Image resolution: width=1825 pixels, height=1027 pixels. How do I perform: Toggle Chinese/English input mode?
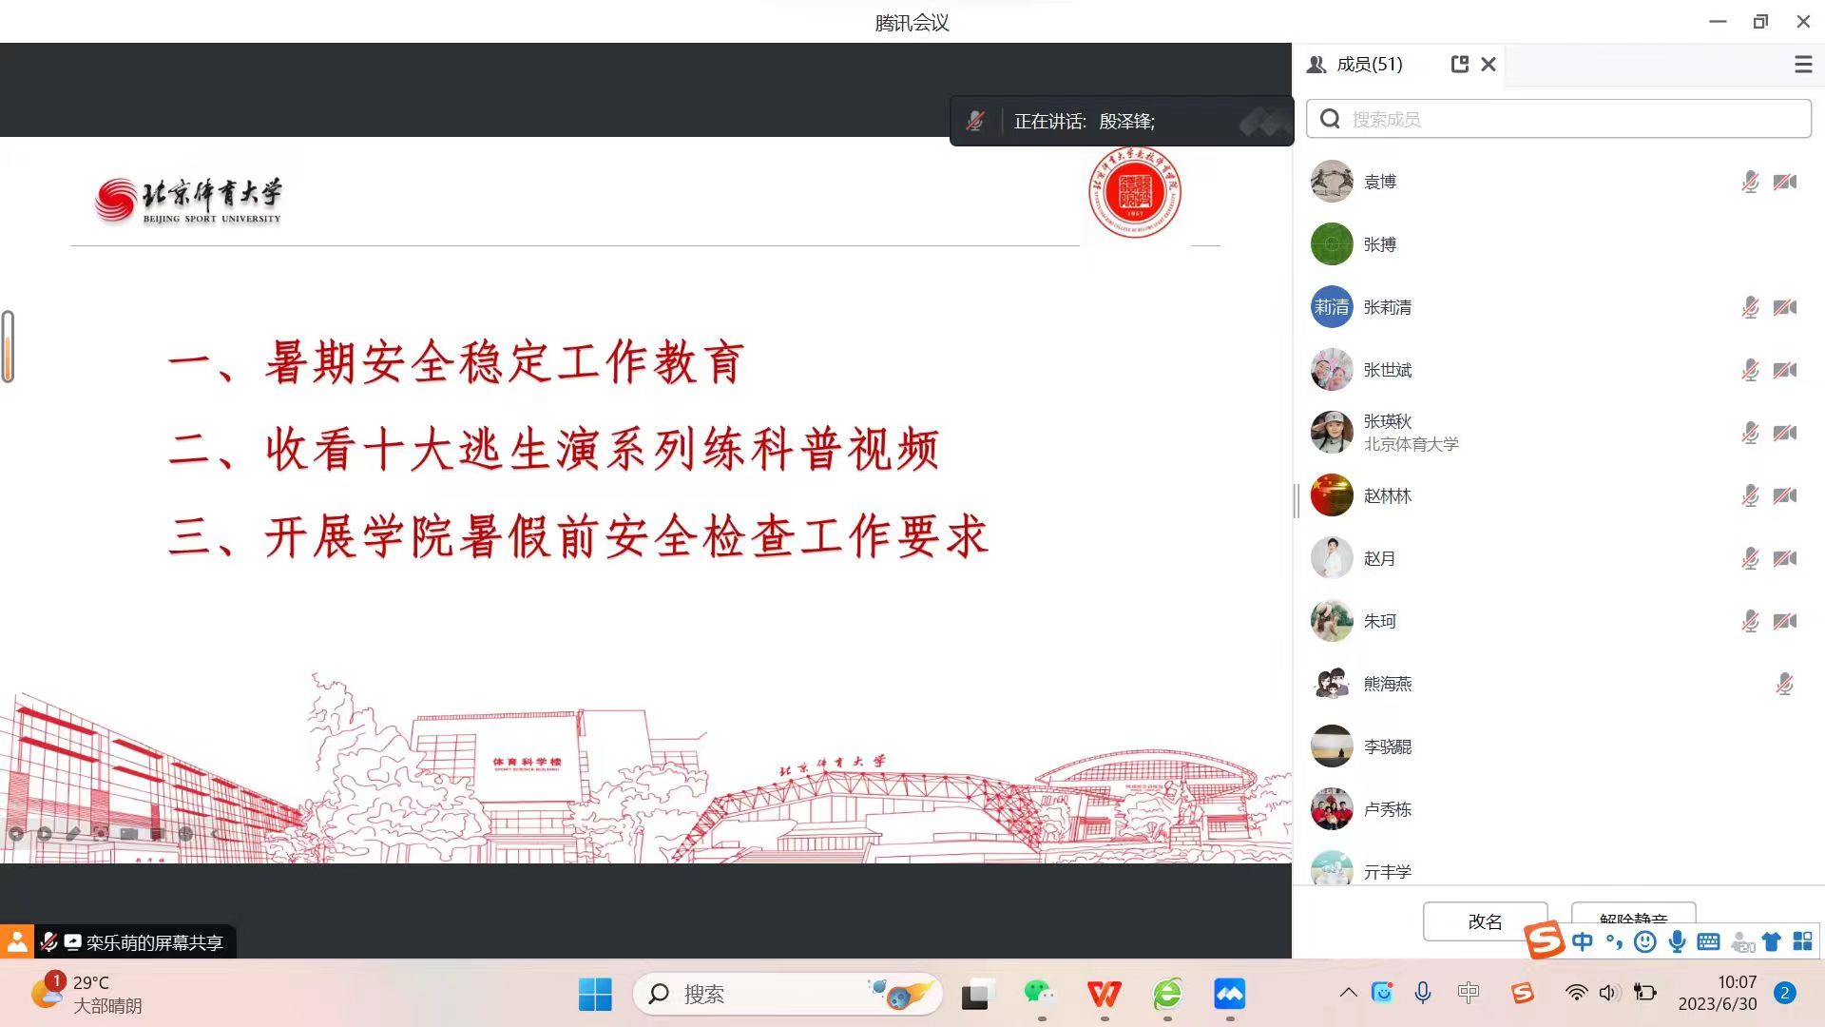1582,941
